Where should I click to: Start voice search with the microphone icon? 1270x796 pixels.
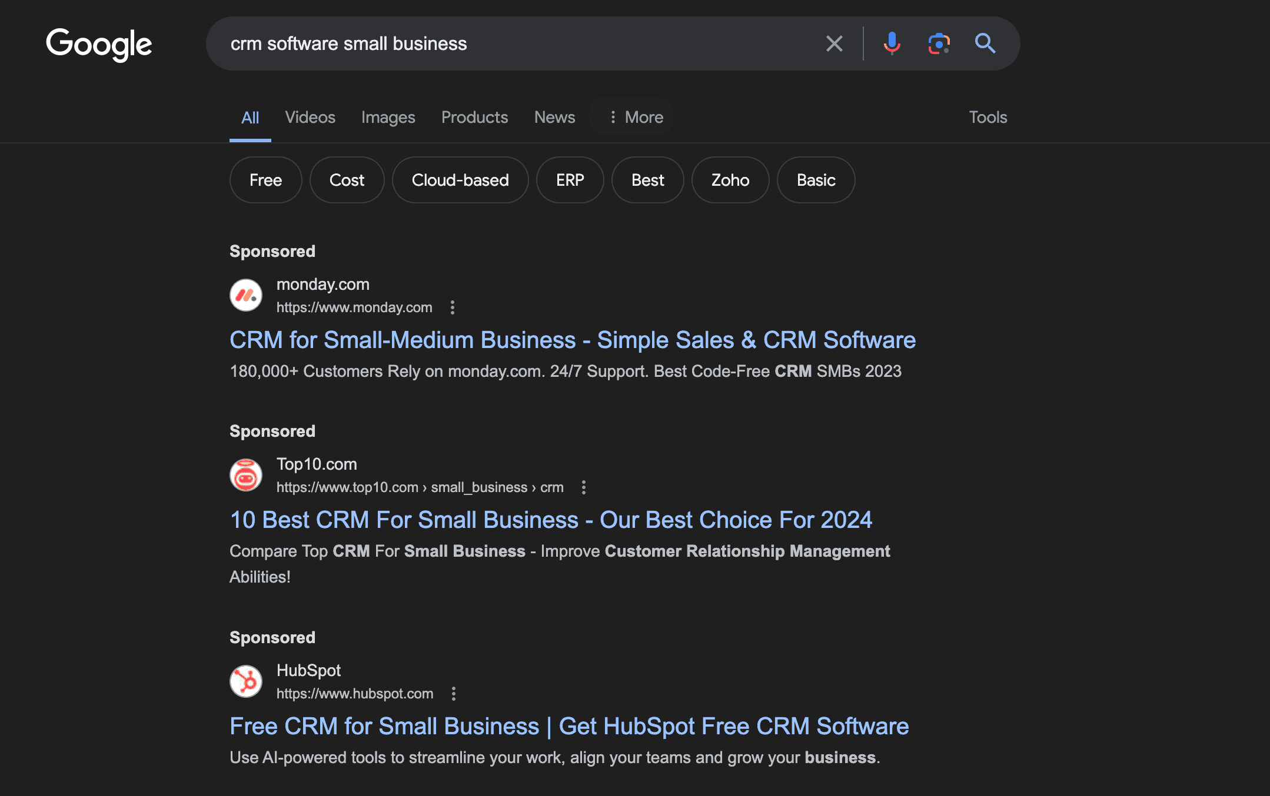tap(892, 43)
